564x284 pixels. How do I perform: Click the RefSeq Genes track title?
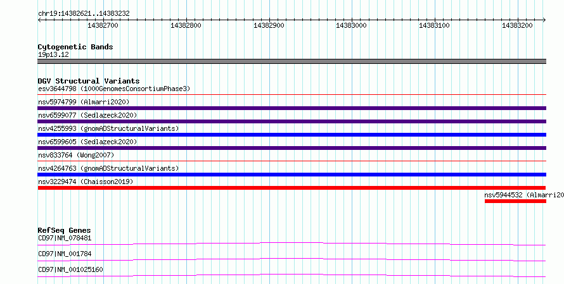[65, 230]
